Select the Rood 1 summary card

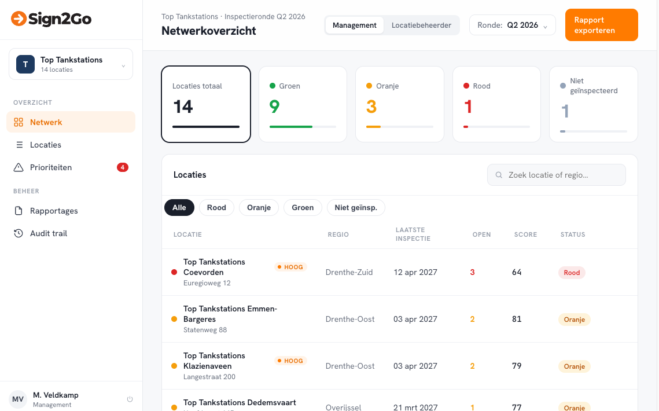point(496,104)
